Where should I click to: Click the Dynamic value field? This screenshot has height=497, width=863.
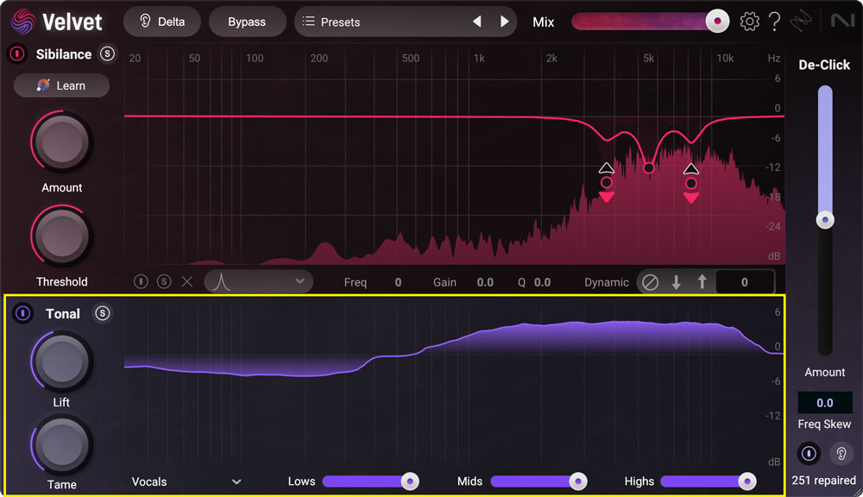coord(744,282)
